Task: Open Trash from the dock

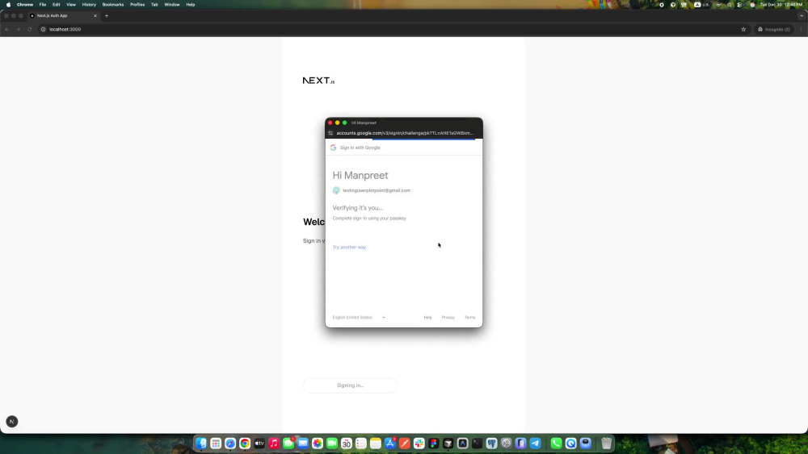Action: coord(607,444)
